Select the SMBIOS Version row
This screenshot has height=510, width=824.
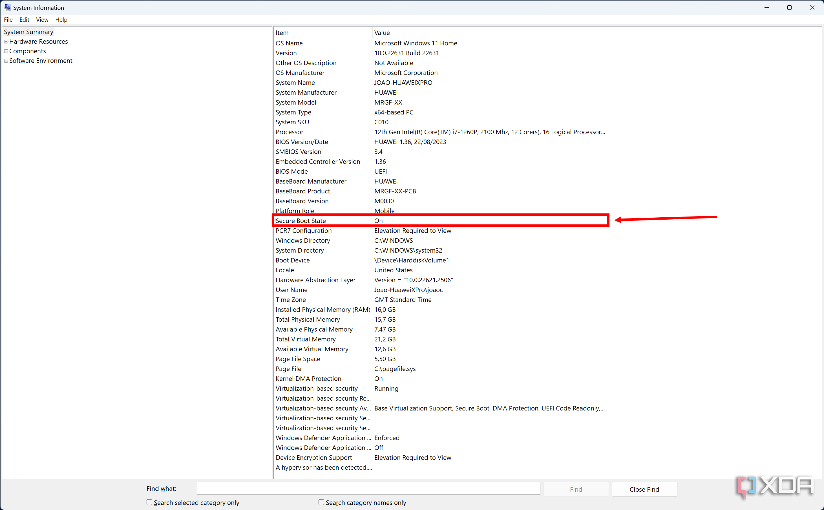(x=440, y=152)
